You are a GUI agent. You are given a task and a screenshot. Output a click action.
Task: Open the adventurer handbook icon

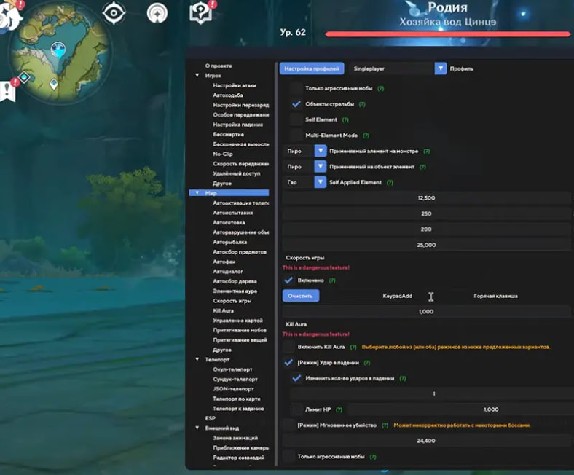click(x=200, y=12)
